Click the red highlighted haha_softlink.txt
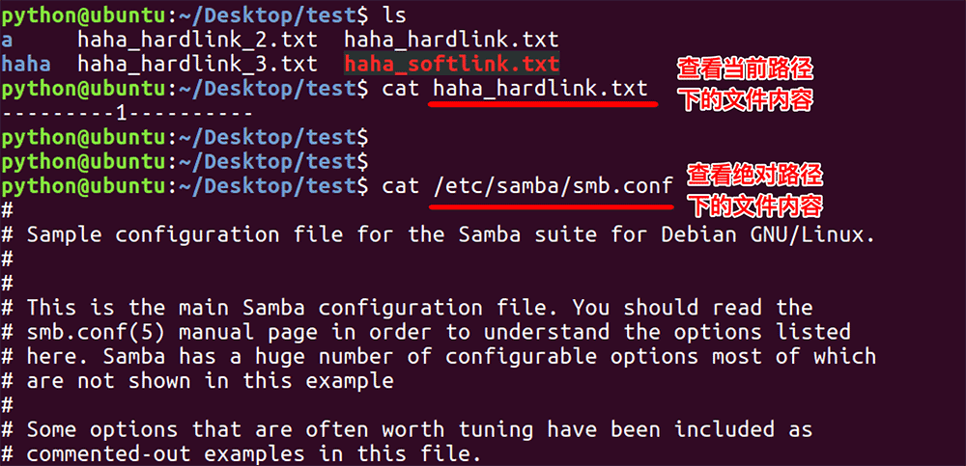Screen dimensions: 966x466 (x=451, y=65)
